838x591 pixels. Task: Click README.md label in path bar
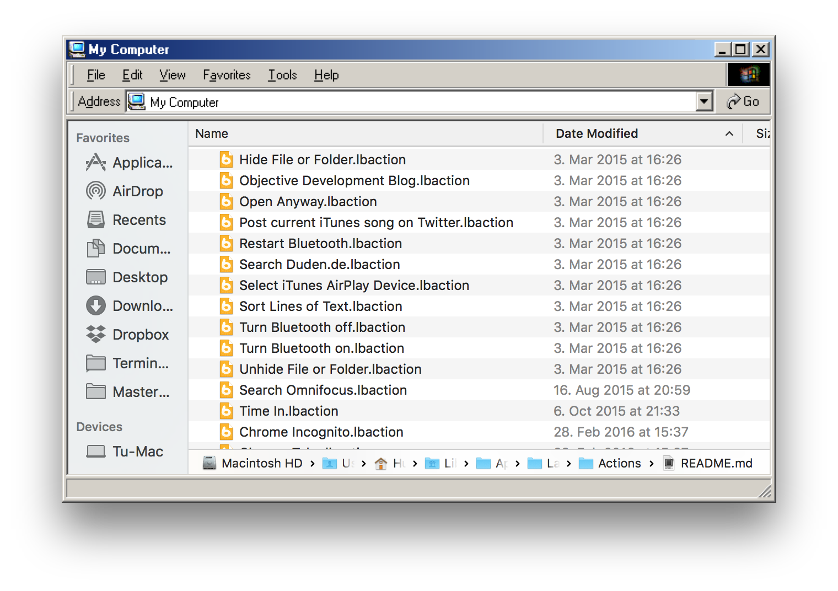pyautogui.click(x=716, y=463)
